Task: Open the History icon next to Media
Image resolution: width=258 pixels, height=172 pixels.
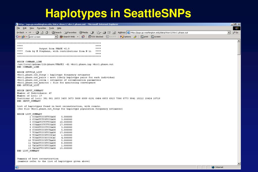Action: (92, 33)
